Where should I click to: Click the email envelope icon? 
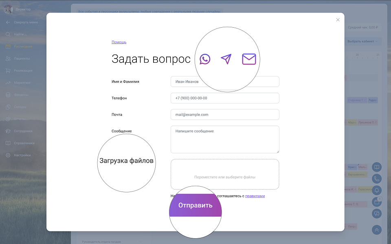tap(249, 59)
